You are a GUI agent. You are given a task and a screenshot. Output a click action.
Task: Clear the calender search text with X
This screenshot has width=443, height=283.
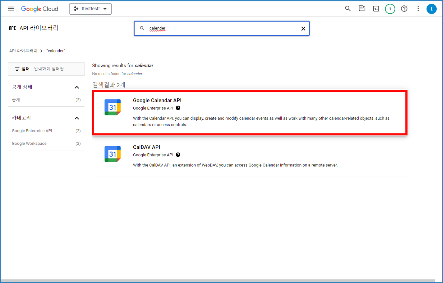(303, 29)
